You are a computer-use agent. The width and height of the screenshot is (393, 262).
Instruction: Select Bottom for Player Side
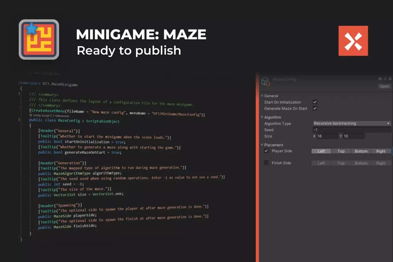point(361,151)
